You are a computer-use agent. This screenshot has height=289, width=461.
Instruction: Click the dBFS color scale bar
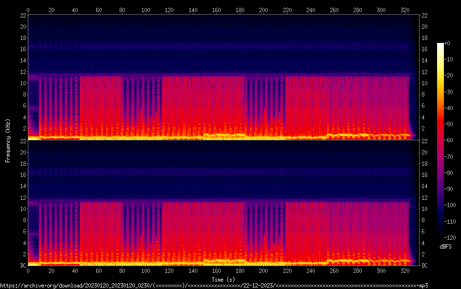point(440,139)
